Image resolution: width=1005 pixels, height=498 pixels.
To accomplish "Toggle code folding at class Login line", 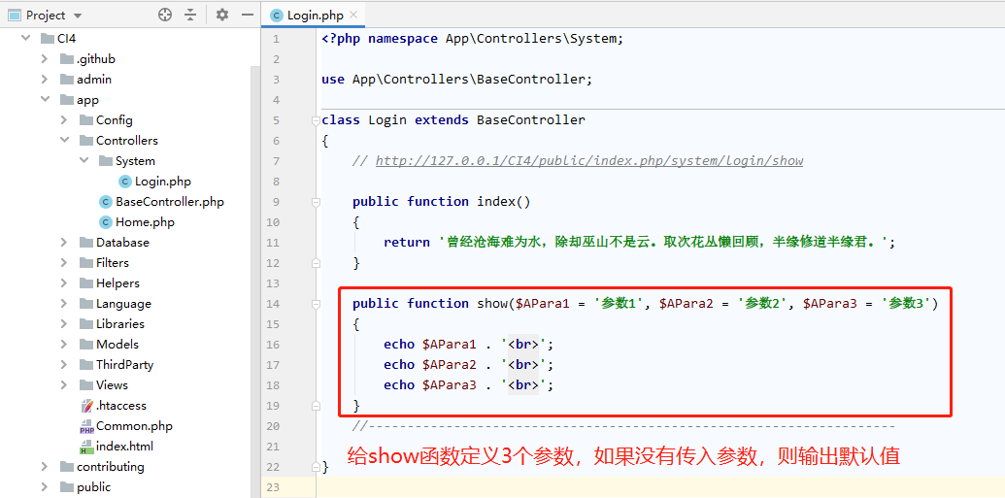I will [x=315, y=120].
